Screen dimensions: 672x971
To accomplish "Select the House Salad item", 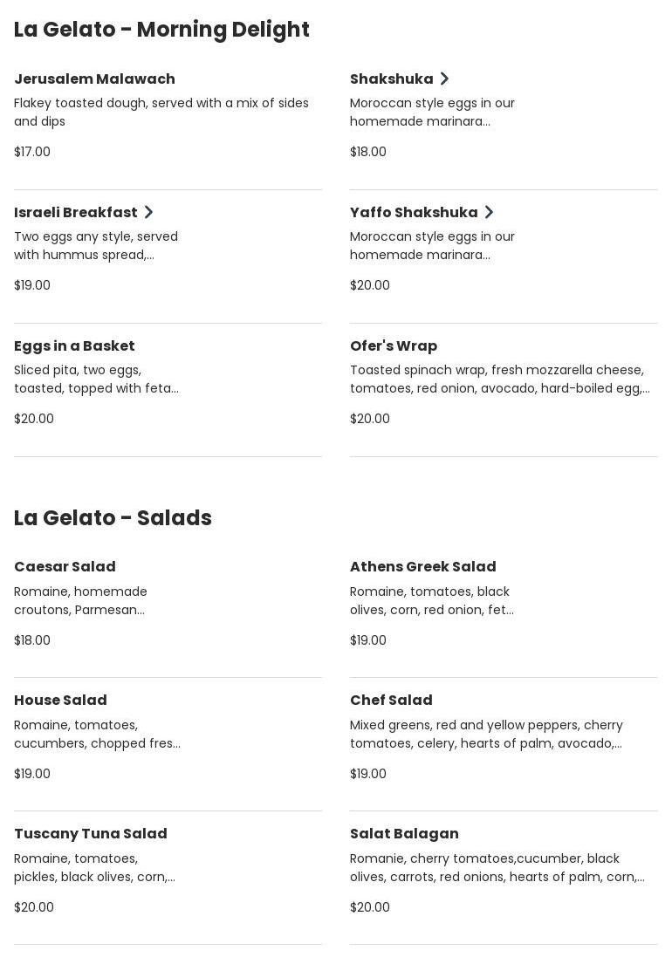I will click(60, 701).
